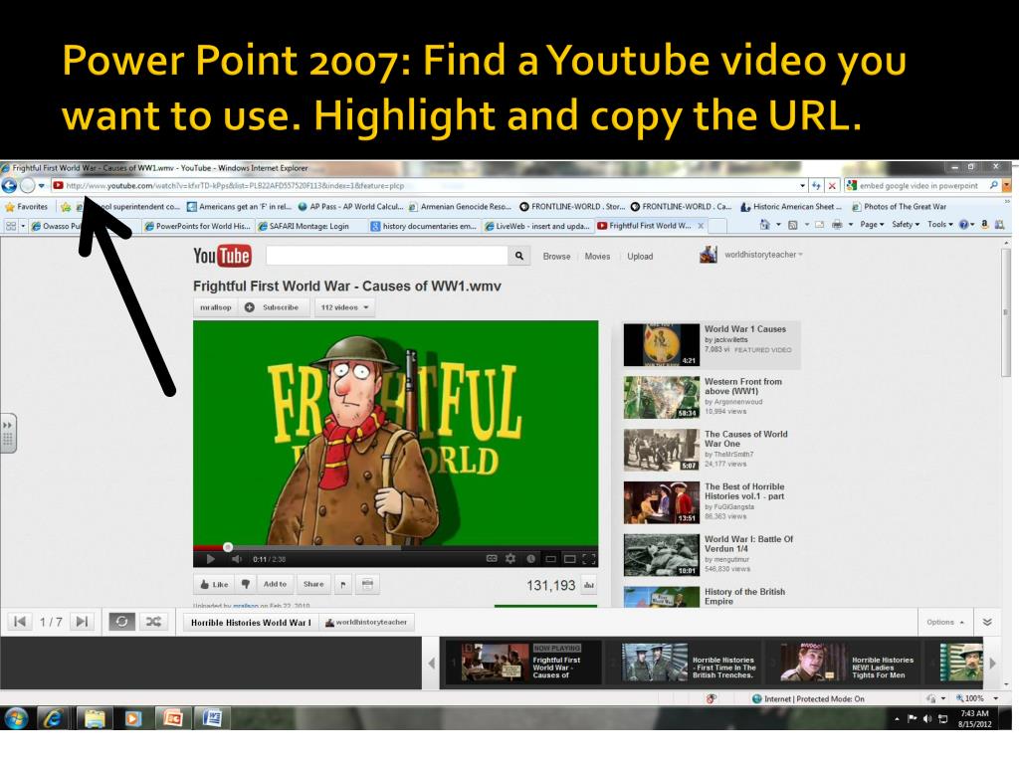Click the Movies link on YouTube

[597, 257]
